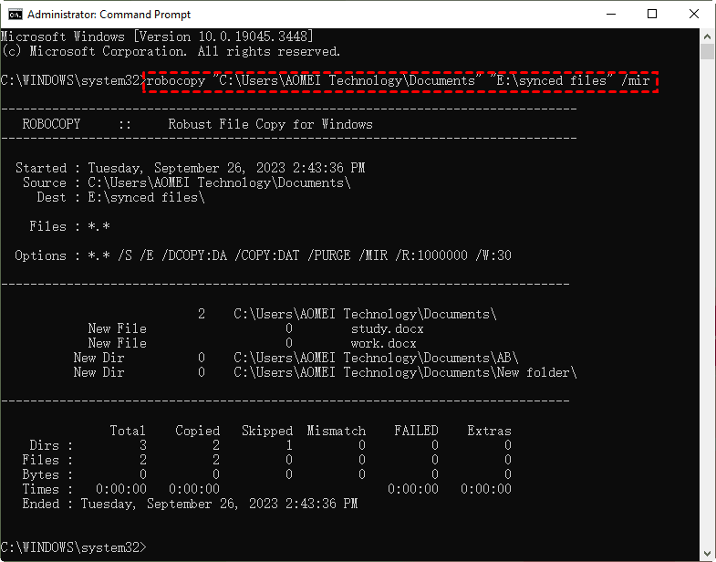Screen dimensions: 716x562
Task: Click the final C:\WINDOWS\system32> prompt
Action: tap(73, 547)
